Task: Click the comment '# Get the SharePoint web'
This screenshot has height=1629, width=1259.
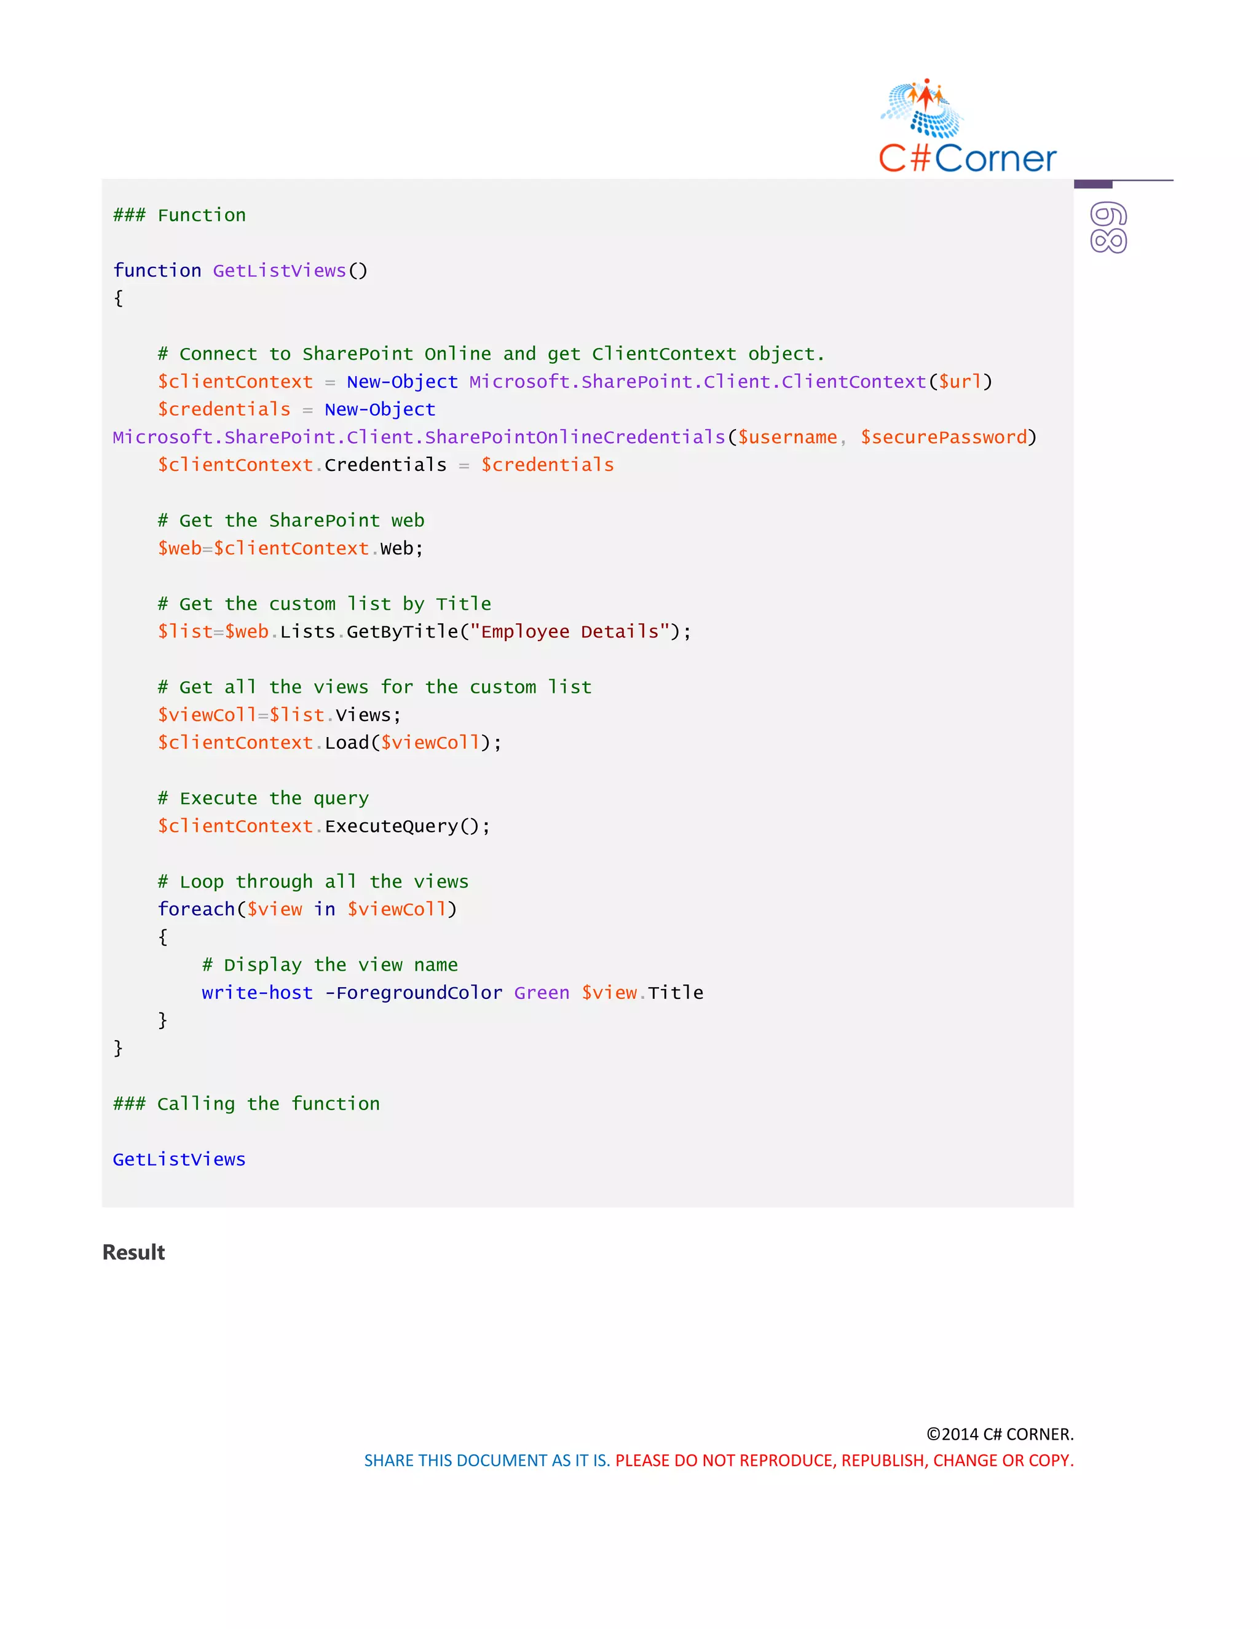Action: pos(291,521)
